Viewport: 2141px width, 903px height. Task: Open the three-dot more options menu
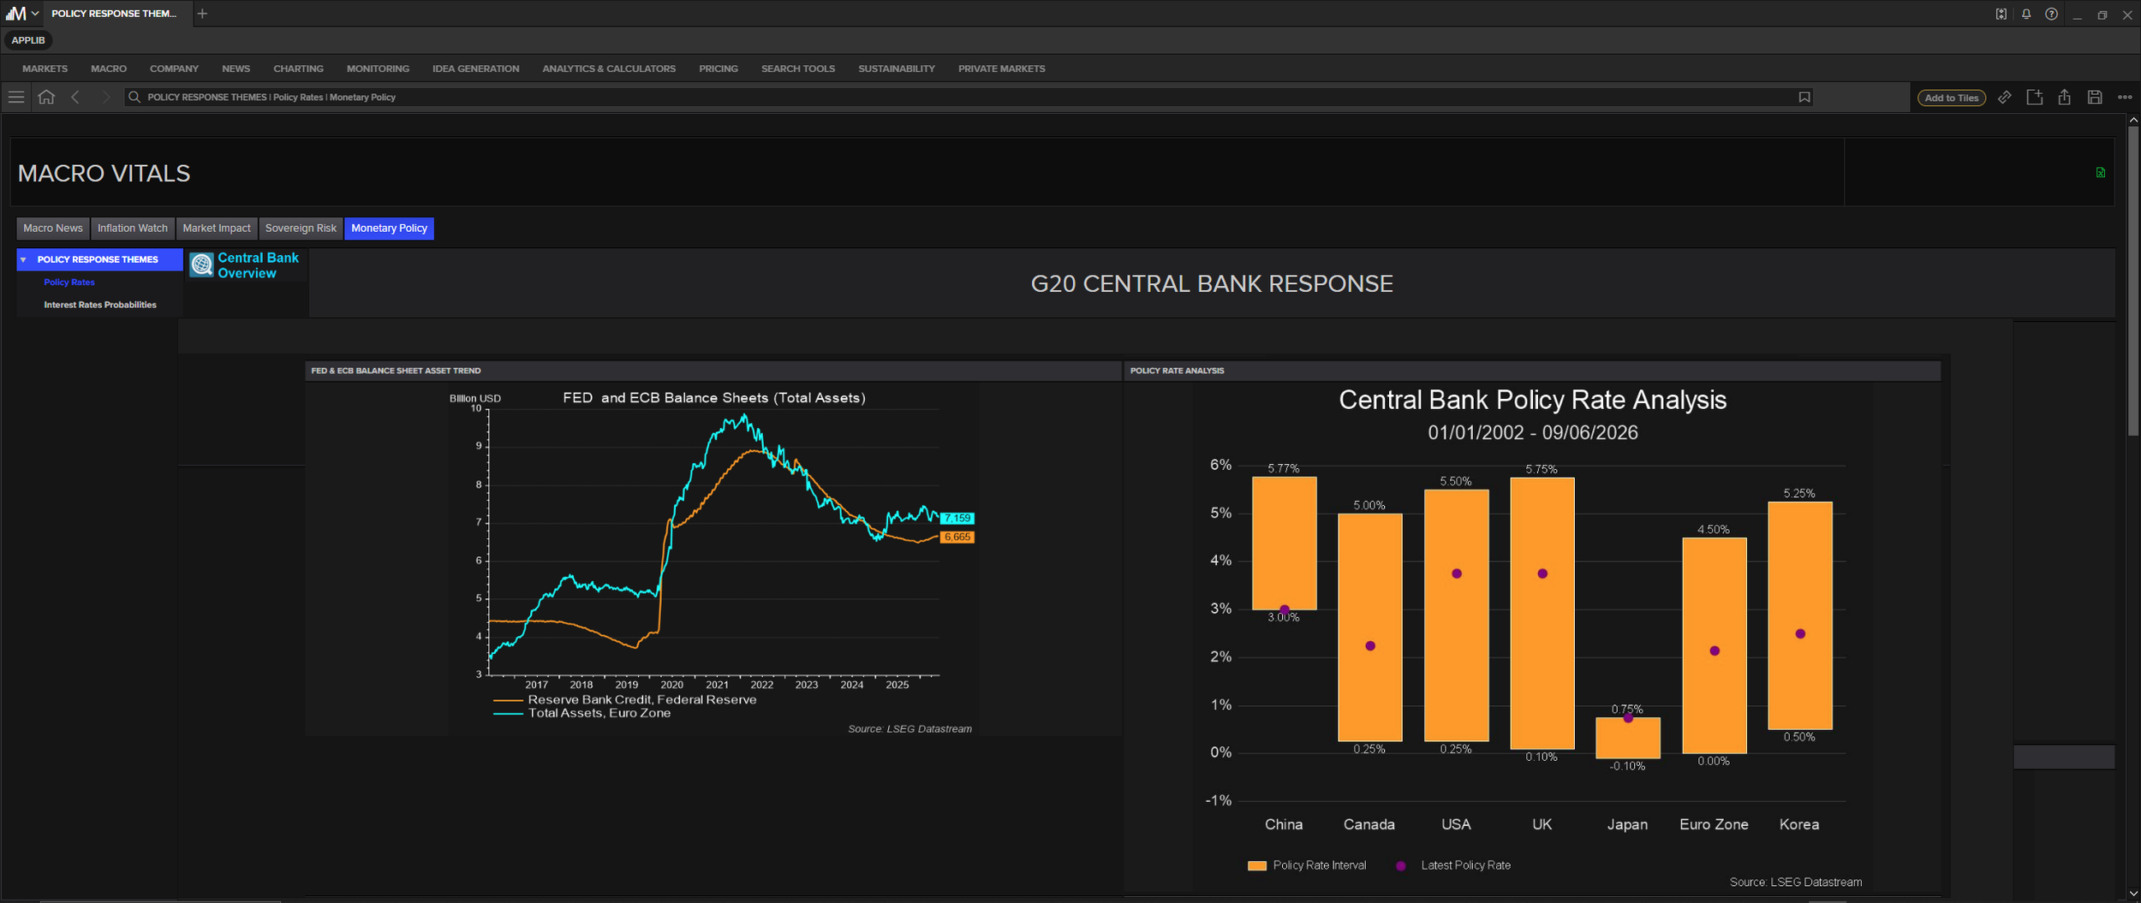(2125, 97)
